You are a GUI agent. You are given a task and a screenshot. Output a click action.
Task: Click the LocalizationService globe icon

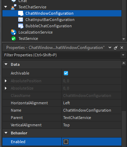tap(14, 32)
